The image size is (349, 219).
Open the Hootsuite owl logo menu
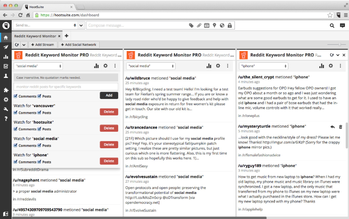[x=6, y=26]
